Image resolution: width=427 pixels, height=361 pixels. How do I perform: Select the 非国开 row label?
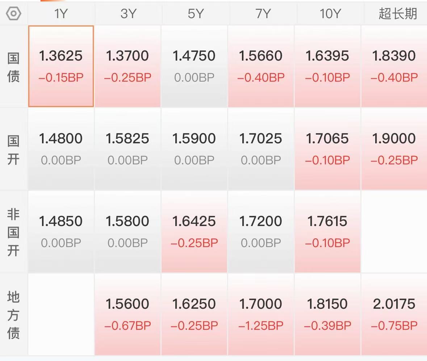pyautogui.click(x=13, y=232)
